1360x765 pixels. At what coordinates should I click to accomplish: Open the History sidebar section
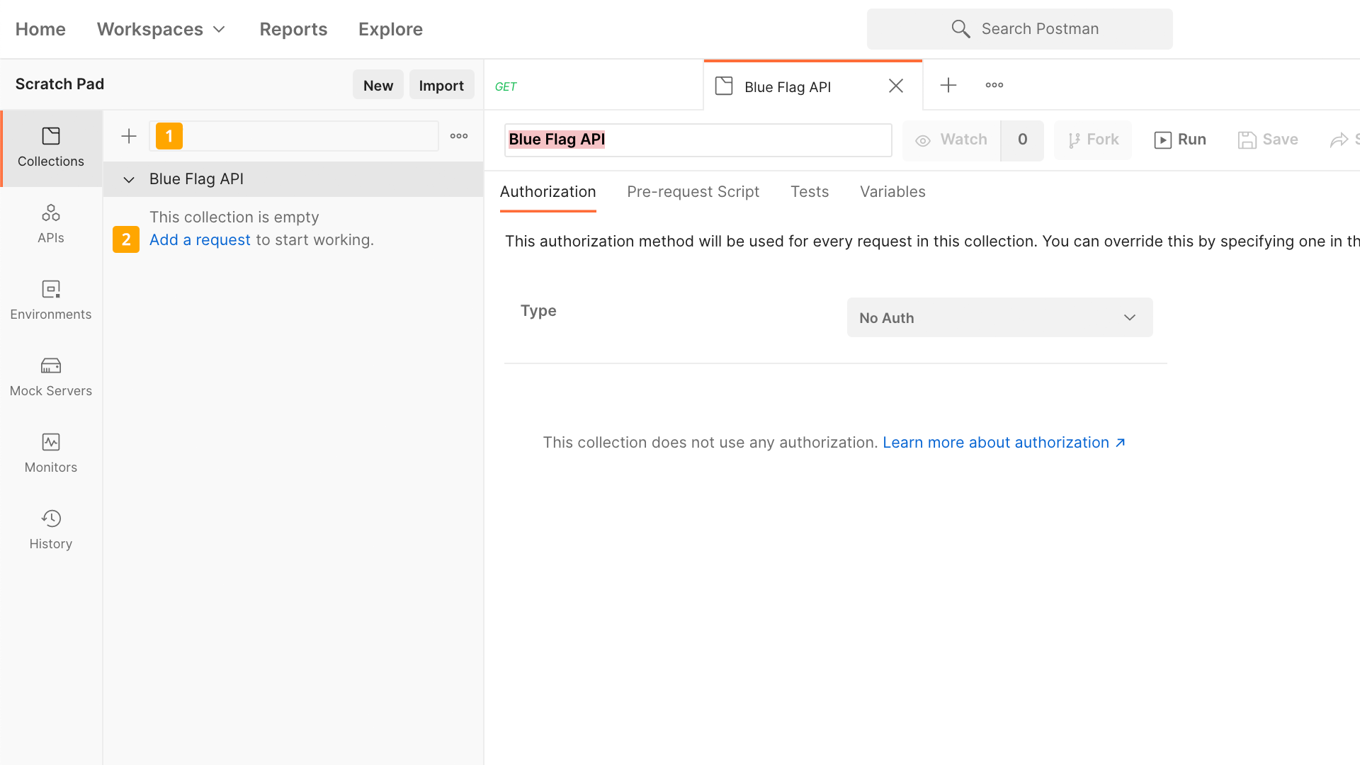(x=50, y=530)
